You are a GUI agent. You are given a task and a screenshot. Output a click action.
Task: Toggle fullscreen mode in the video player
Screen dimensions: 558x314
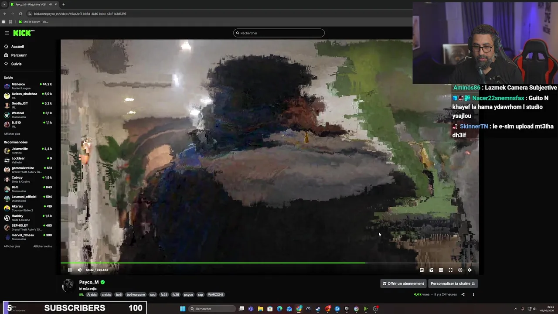pyautogui.click(x=450, y=270)
